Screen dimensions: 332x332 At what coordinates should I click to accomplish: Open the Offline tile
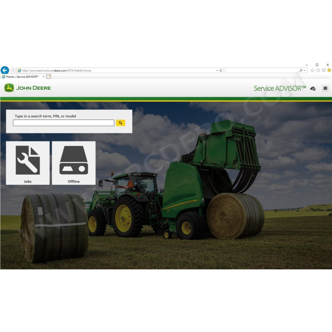(74, 163)
